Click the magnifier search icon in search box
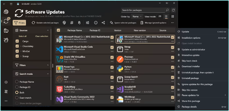 [x=167, y=10]
